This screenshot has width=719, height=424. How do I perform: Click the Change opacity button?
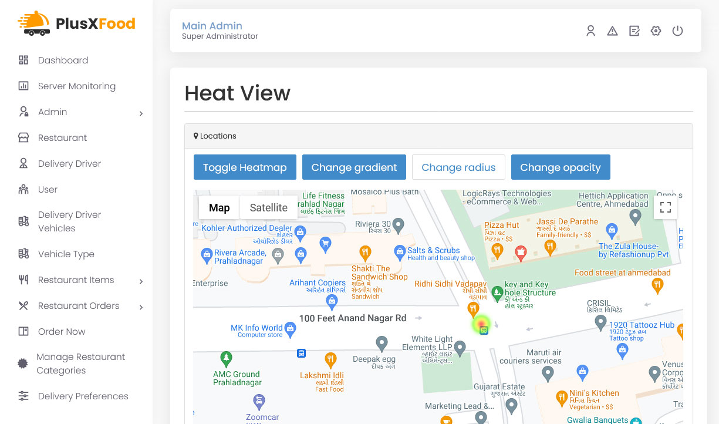[561, 167]
